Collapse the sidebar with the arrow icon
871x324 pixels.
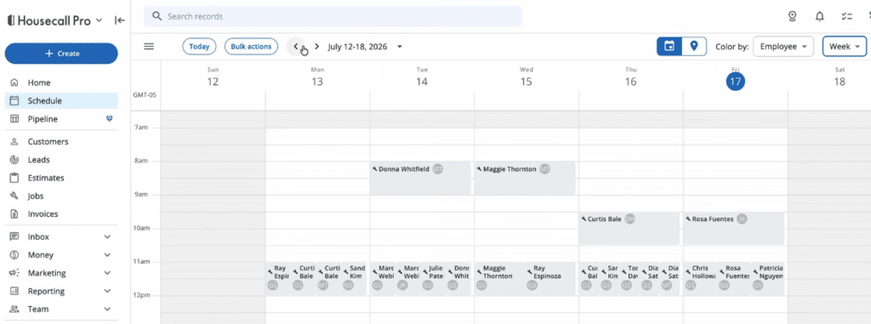click(x=119, y=20)
